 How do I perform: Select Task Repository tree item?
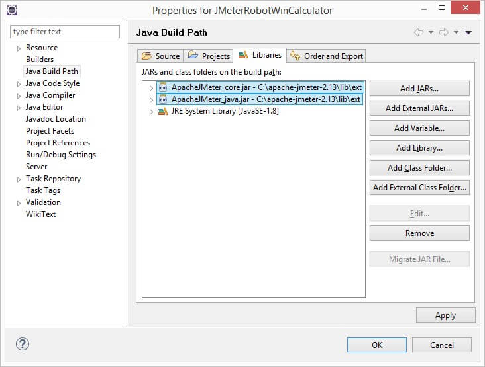coord(53,179)
